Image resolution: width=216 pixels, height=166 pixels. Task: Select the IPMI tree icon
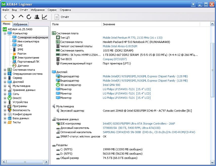pyautogui.click(x=14, y=50)
